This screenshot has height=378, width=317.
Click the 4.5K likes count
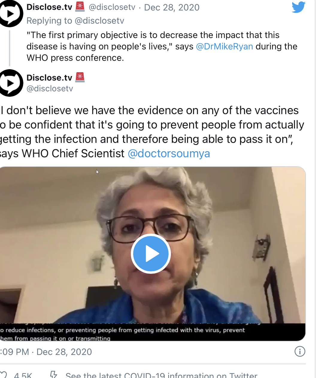point(23,375)
